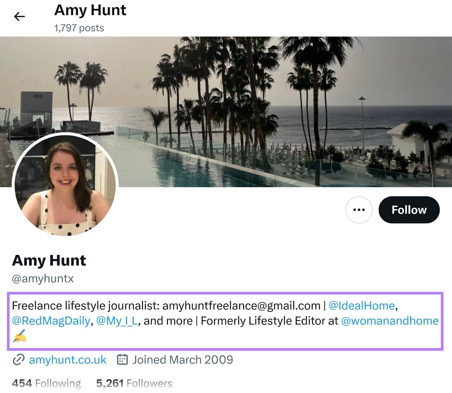The width and height of the screenshot is (452, 393).
Task: Open amyhunt.co.uk website link
Action: click(x=67, y=359)
